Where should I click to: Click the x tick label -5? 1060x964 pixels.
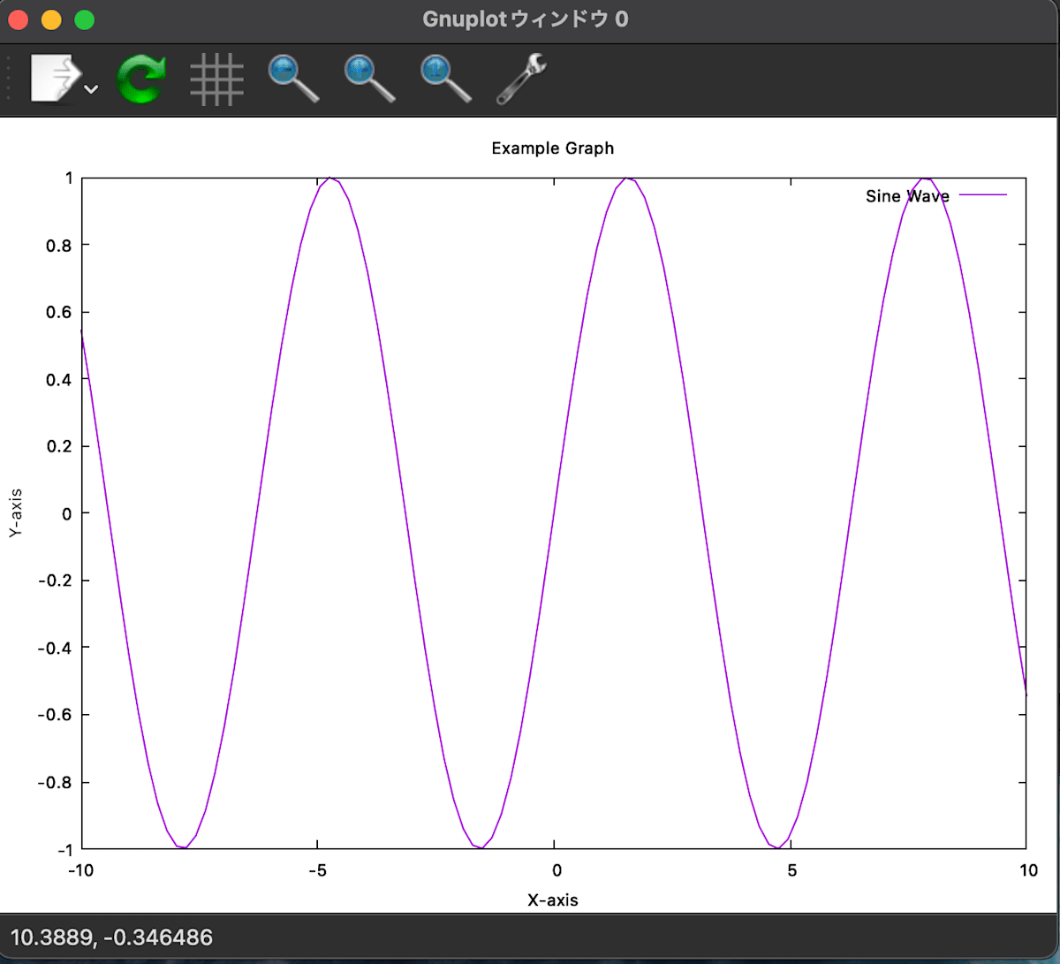coord(318,870)
